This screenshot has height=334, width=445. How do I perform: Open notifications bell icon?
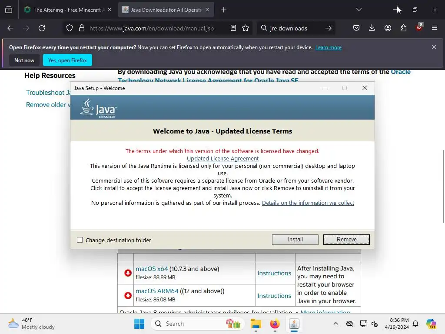click(415, 324)
